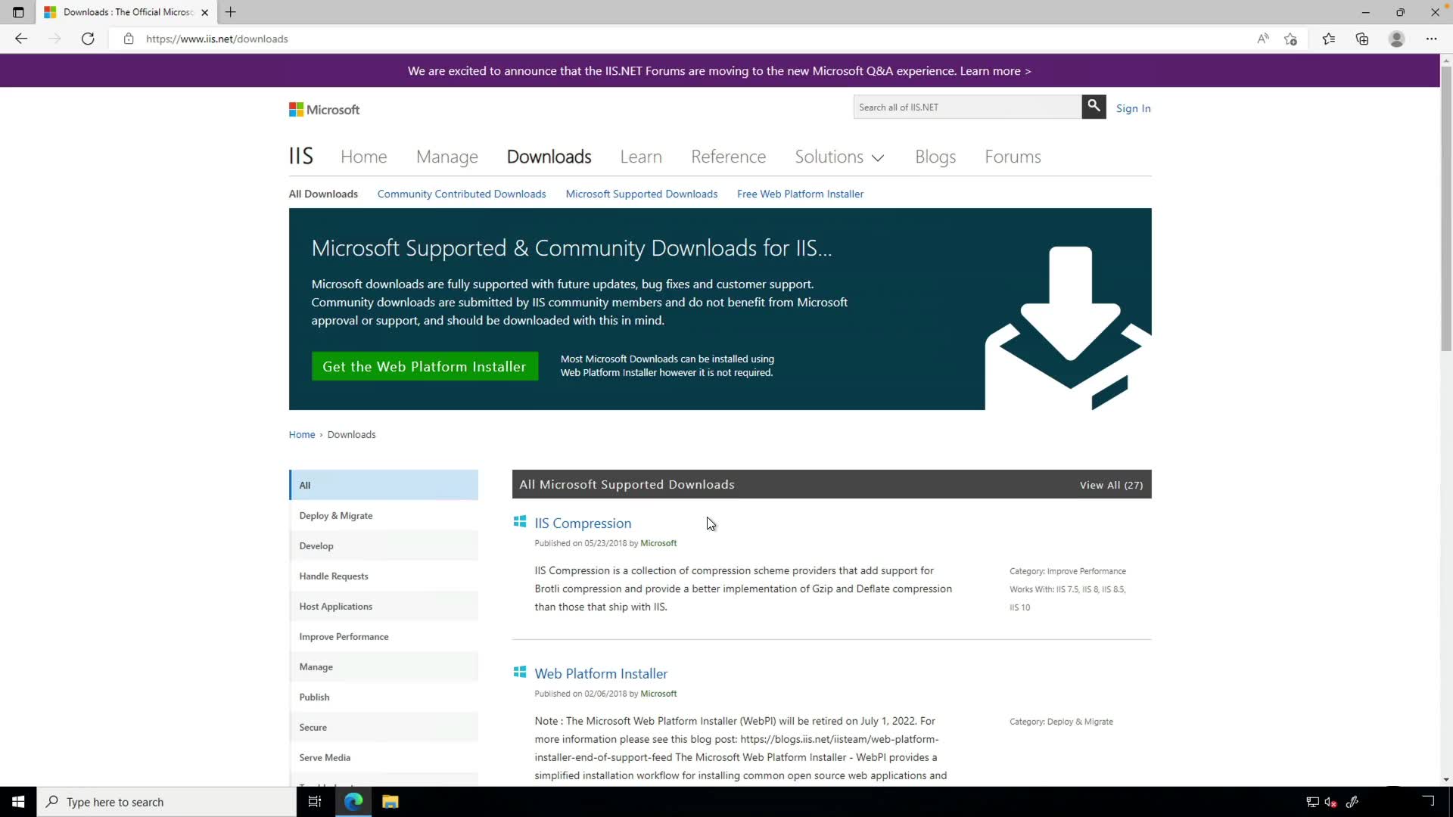Screen dimensions: 1453x817
Task: Open the Favorites star icon in toolbar
Action: (x=1328, y=39)
